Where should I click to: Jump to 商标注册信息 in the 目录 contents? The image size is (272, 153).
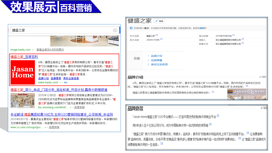click(159, 64)
